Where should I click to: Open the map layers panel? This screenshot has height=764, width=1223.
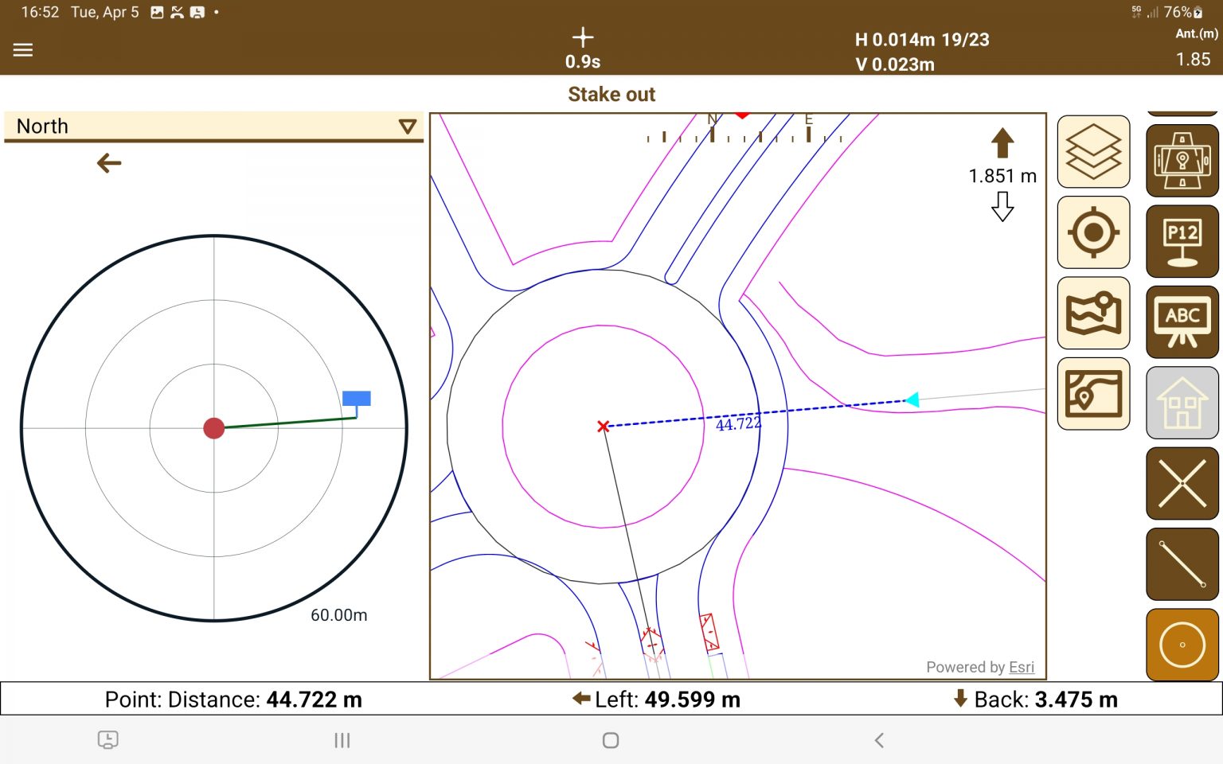(1093, 151)
